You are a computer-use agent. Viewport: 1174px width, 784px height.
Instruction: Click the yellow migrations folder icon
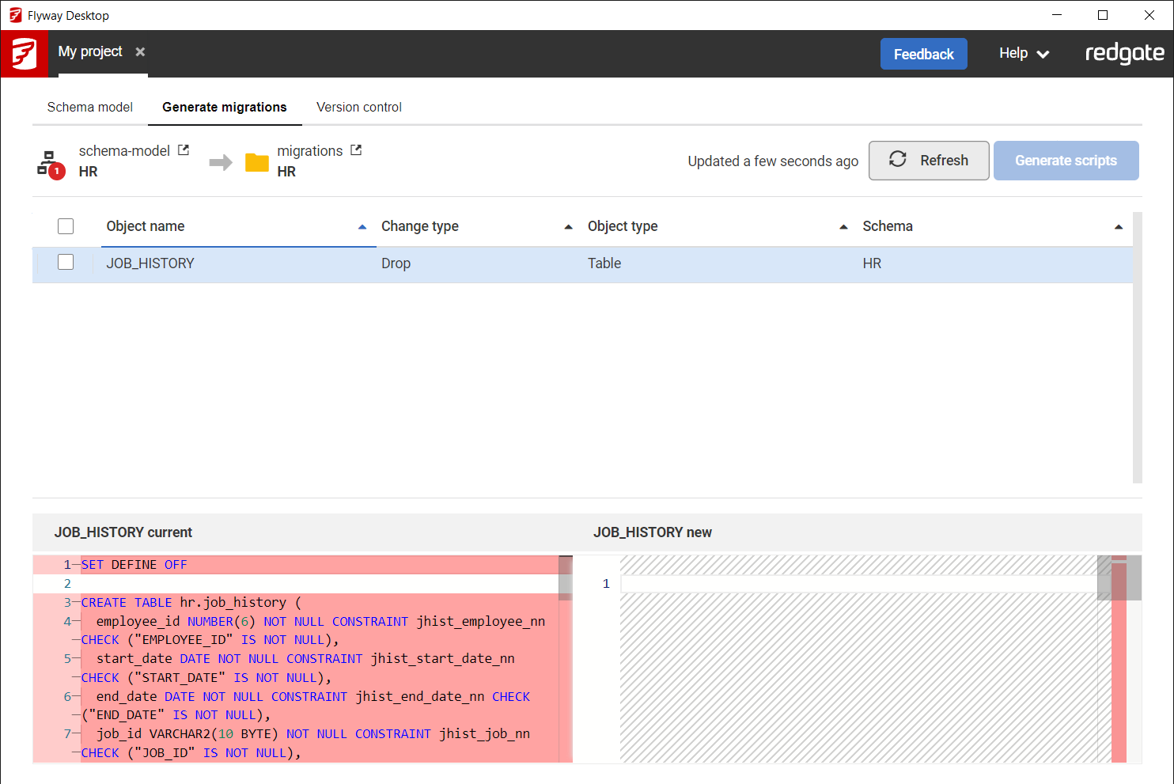[257, 162]
